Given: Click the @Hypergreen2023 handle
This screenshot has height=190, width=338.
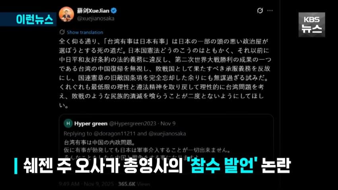Looking at the screenshot, I should point(132,124).
